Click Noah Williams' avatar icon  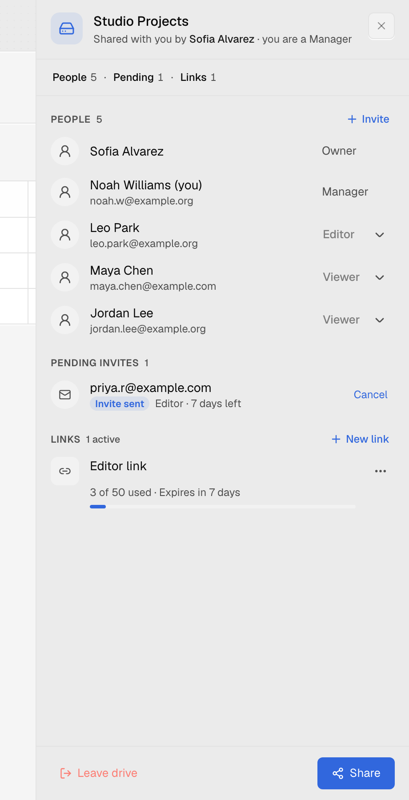click(65, 192)
